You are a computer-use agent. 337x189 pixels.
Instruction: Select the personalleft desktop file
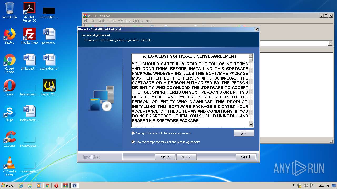pyautogui.click(x=49, y=13)
